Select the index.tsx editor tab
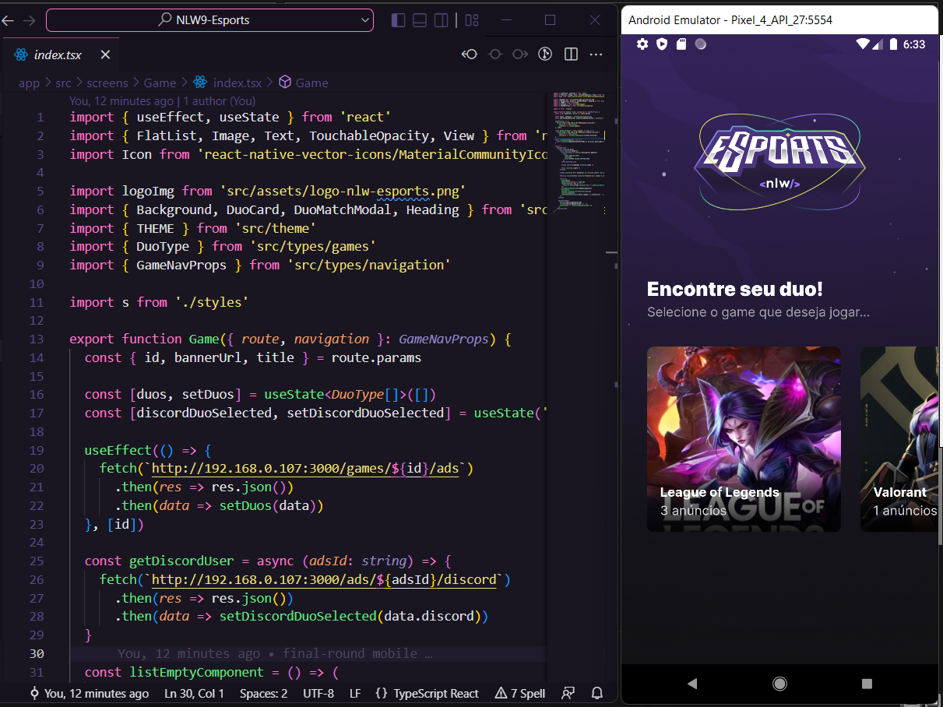The image size is (943, 707). point(62,55)
